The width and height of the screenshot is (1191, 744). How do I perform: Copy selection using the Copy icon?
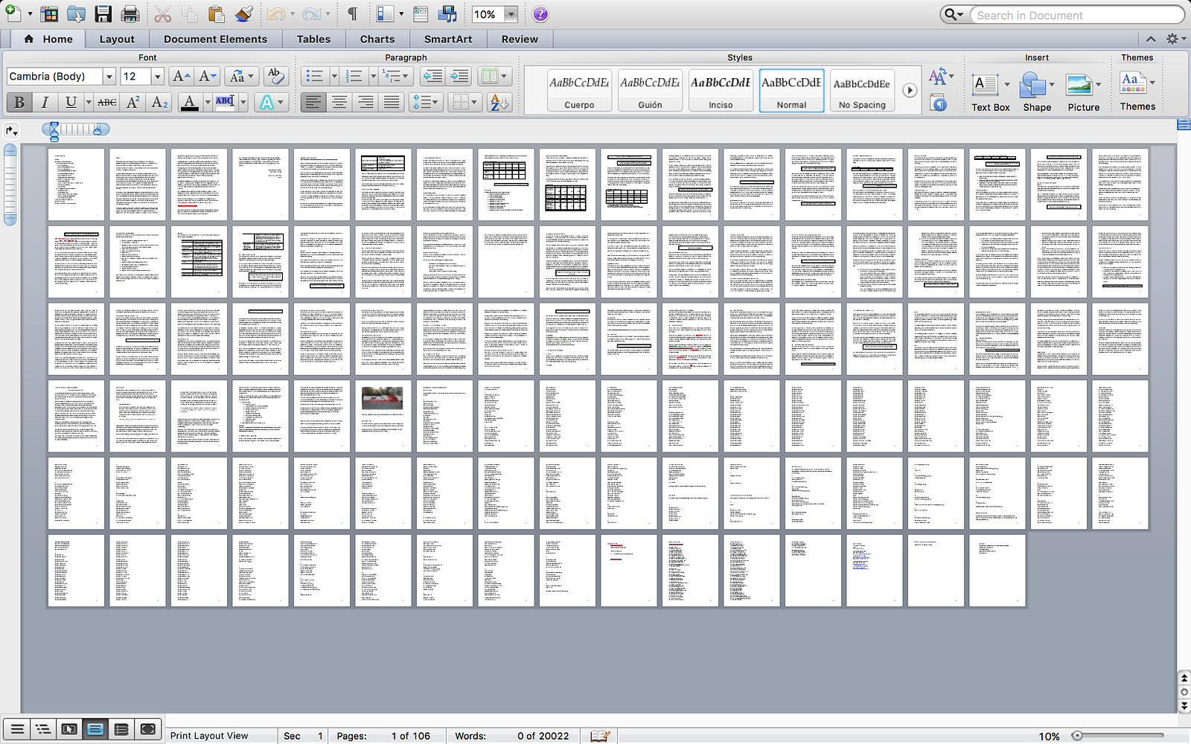point(190,14)
